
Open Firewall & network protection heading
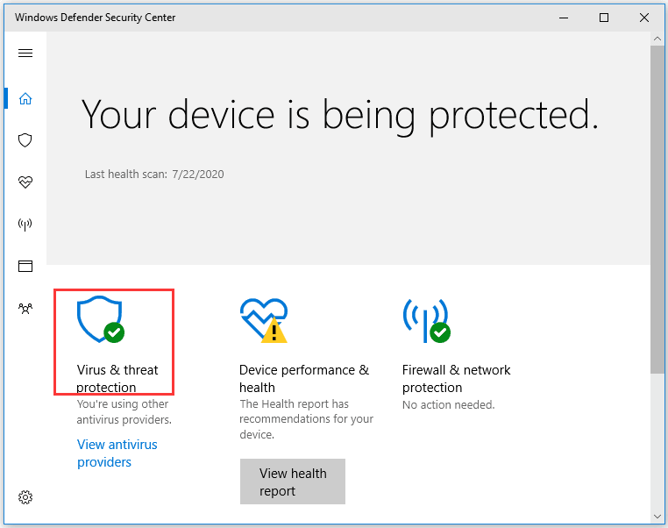[x=456, y=379]
